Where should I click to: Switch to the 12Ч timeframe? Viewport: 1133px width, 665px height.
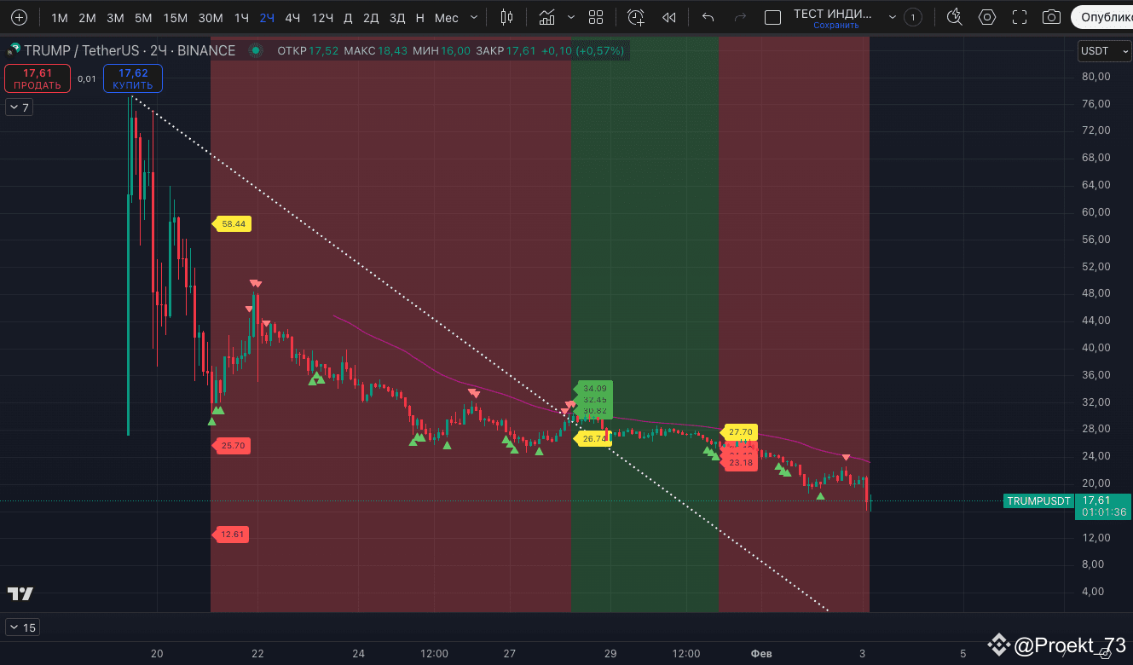pyautogui.click(x=322, y=18)
